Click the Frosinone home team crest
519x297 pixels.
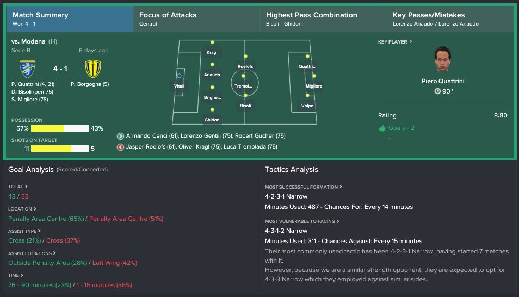click(x=27, y=69)
